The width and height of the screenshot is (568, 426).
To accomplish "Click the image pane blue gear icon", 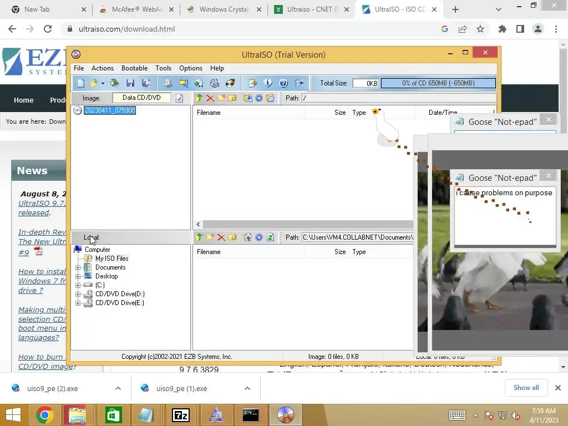I will tap(259, 98).
